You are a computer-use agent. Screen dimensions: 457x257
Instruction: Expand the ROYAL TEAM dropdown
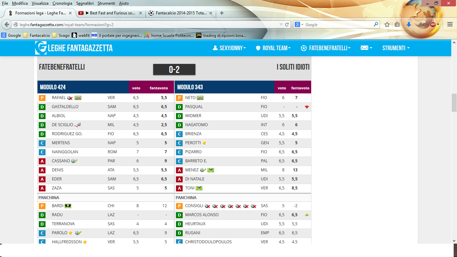click(x=273, y=48)
